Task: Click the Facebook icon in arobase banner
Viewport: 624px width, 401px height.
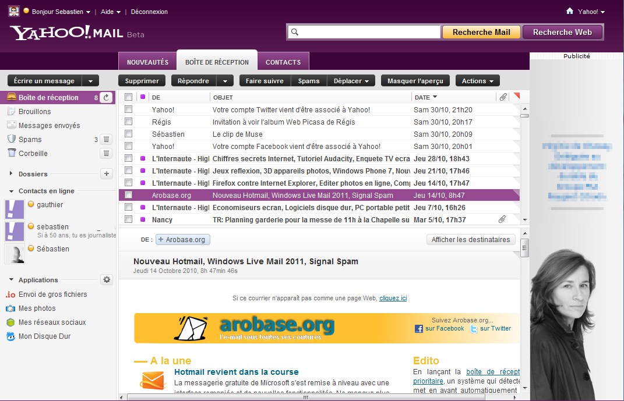Action: [419, 329]
